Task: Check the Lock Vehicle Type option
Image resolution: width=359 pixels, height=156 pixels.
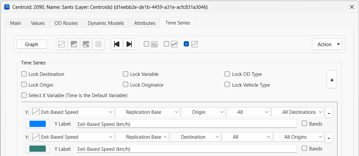Action: point(227,85)
